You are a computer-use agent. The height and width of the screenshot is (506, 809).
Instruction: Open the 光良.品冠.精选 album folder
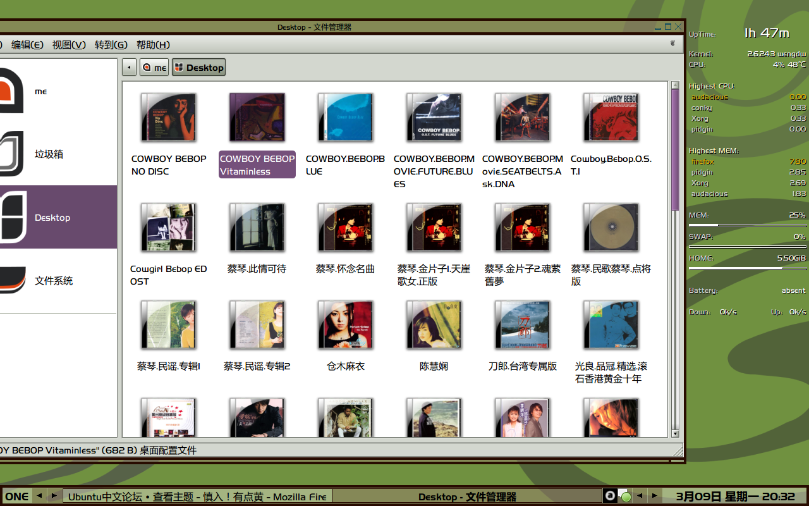[611, 325]
